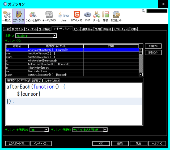Click the template list scrollbar down arrow
170x150 pixels.
(141, 74)
